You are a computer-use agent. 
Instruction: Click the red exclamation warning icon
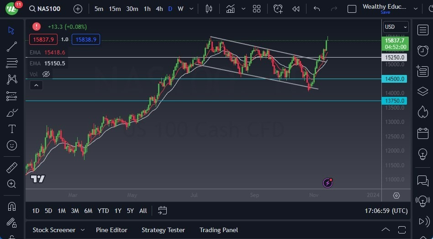pyautogui.click(x=37, y=27)
